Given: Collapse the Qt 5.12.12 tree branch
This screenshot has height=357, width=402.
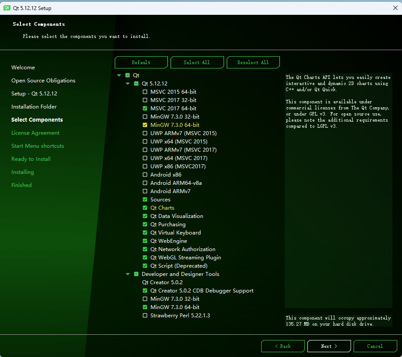Looking at the screenshot, I should pyautogui.click(x=128, y=84).
